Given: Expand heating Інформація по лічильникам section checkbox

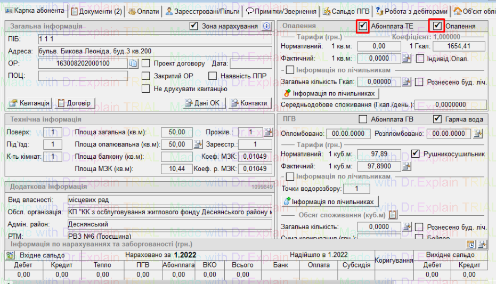Looking at the screenshot, I should tap(290, 70).
